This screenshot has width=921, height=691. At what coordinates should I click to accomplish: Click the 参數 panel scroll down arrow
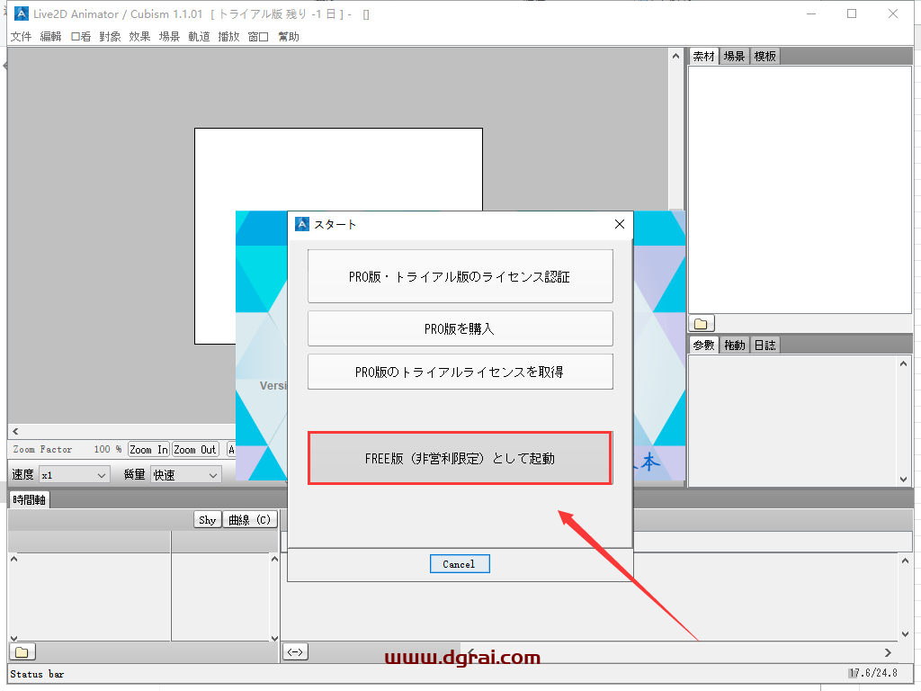tap(903, 480)
